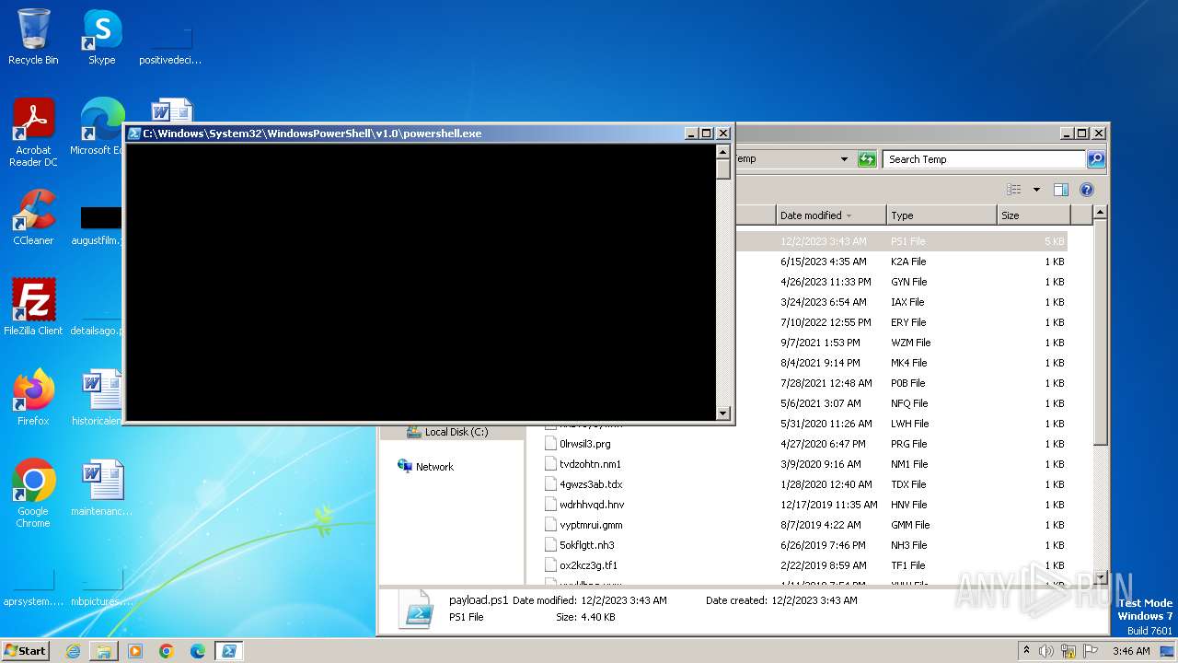Open the maintenanc... Word document icon
Image resolution: width=1178 pixels, height=663 pixels.
tap(101, 488)
